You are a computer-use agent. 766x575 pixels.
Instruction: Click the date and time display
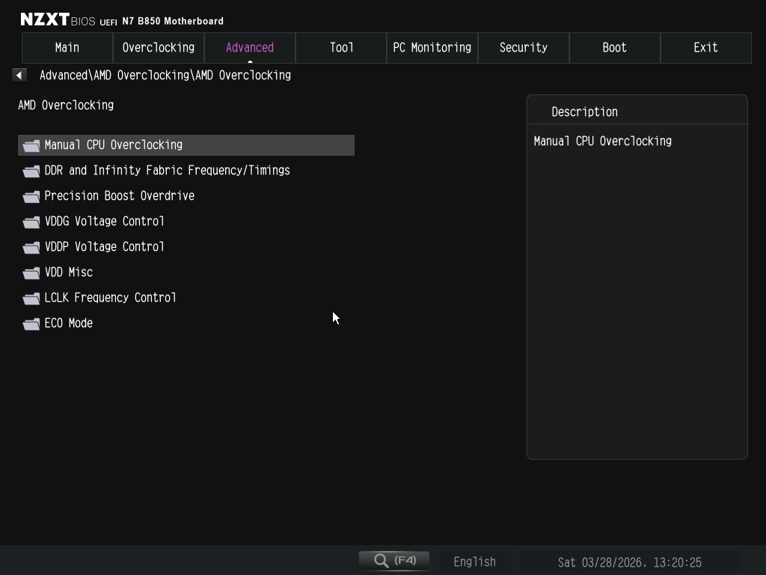pos(629,562)
